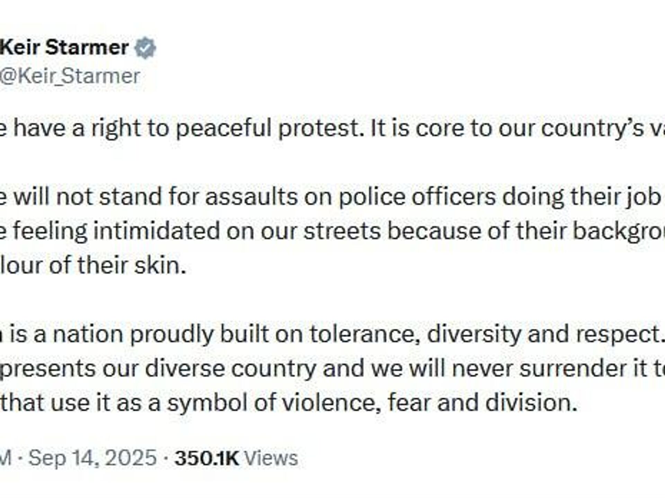The width and height of the screenshot is (665, 498).
Task: Click the text "lour of their skin."
Action: pyautogui.click(x=93, y=265)
